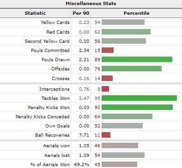
Task: Click the Penalty Kicks Won label
Action: point(49,108)
